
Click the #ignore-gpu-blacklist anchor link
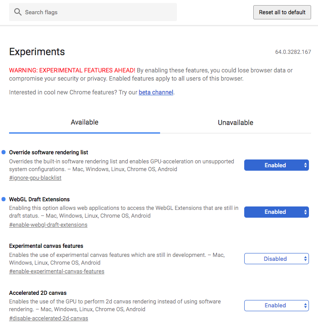tap(35, 178)
